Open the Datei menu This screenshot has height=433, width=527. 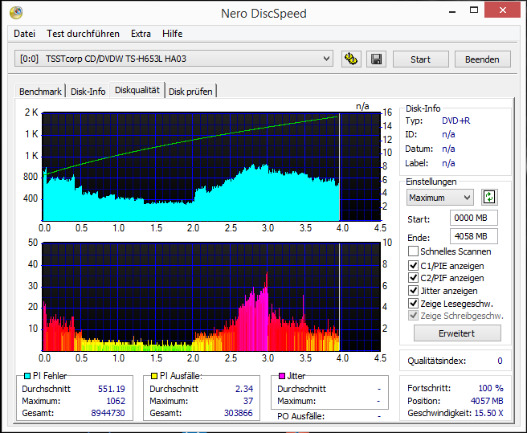(25, 34)
